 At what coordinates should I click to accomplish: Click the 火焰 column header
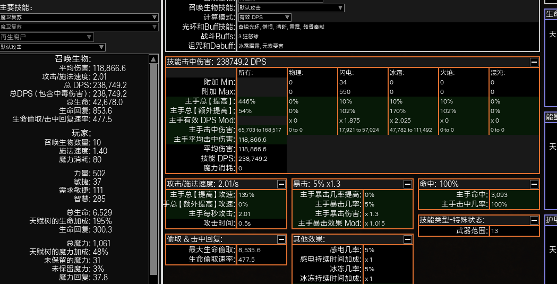click(464, 73)
